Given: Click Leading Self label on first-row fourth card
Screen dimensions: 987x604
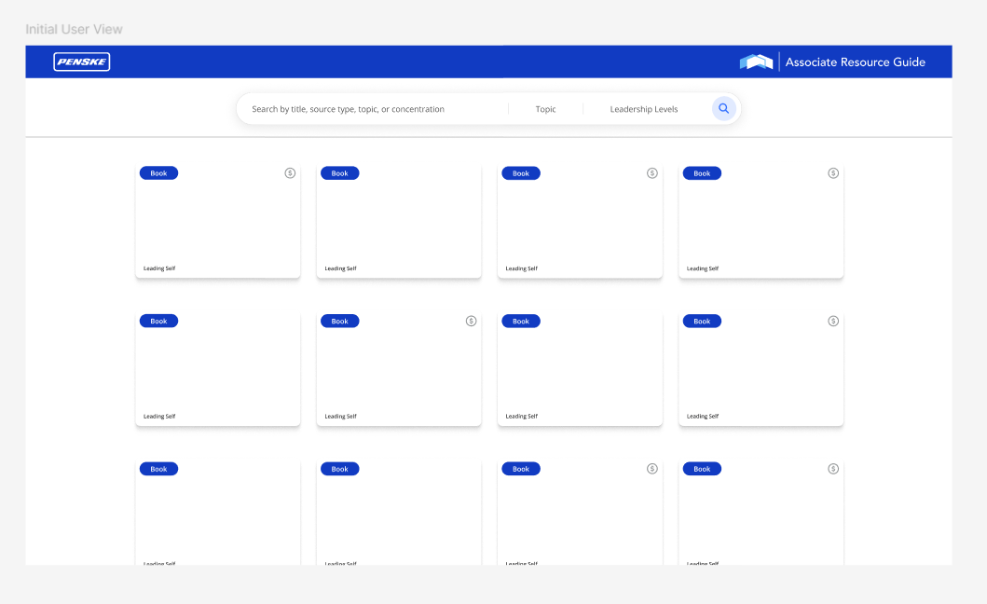Looking at the screenshot, I should click(703, 268).
